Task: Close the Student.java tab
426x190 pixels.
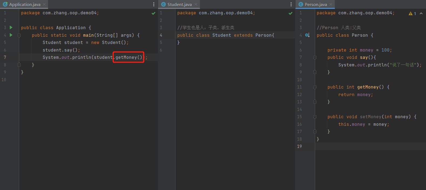Action: tap(196, 4)
